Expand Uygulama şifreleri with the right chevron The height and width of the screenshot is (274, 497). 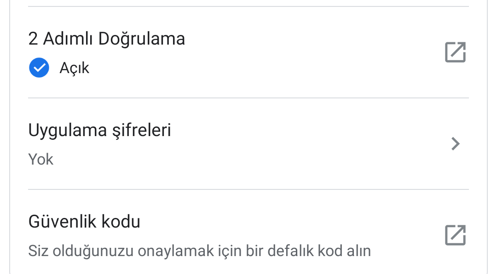point(456,143)
